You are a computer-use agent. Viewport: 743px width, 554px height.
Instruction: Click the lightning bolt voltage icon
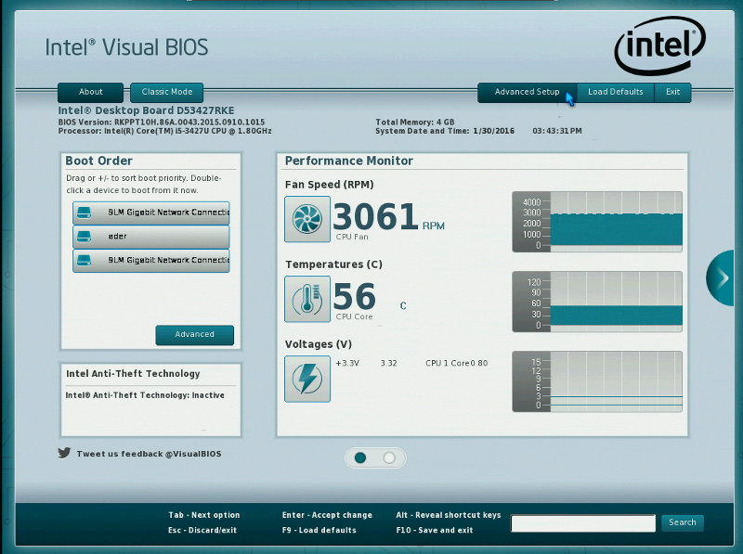pos(307,379)
